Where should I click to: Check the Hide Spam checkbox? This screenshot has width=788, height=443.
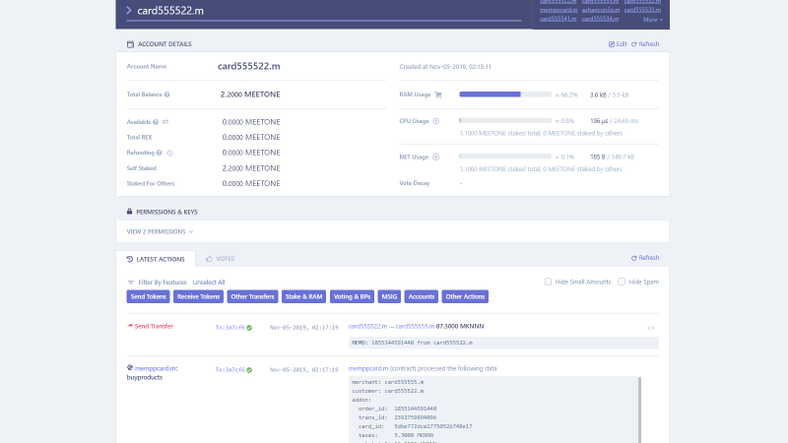[622, 282]
